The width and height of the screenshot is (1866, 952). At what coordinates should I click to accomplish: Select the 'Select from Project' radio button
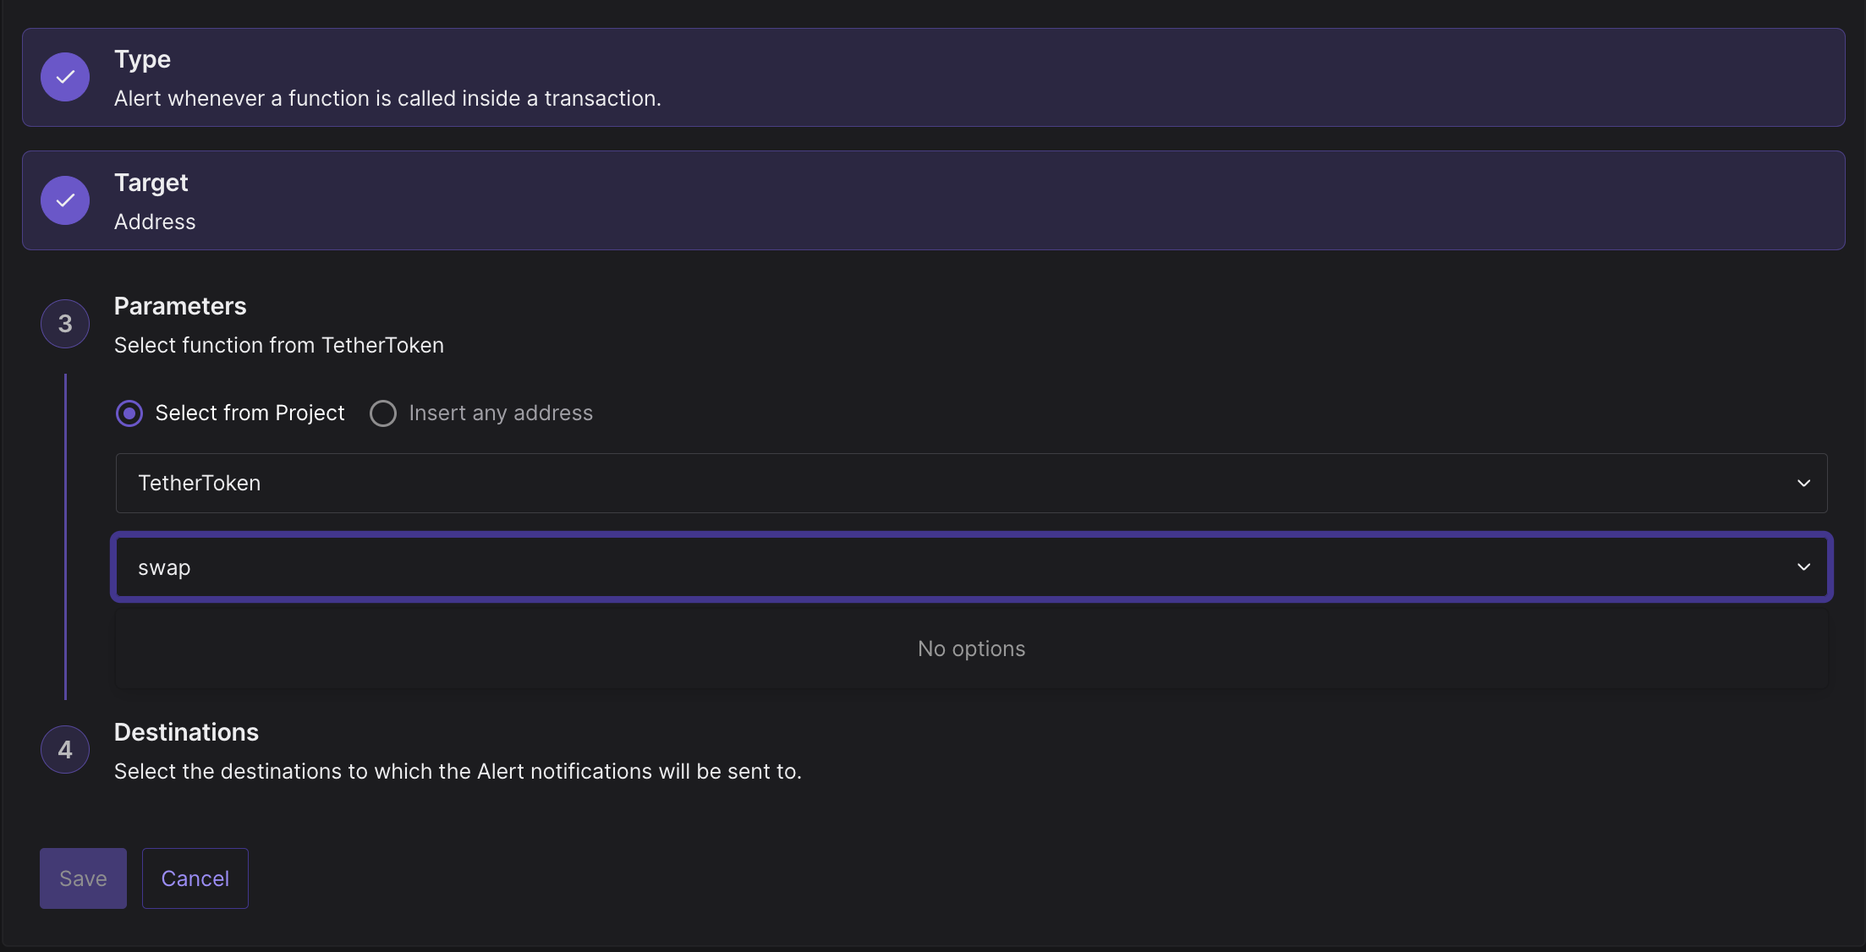coord(129,413)
